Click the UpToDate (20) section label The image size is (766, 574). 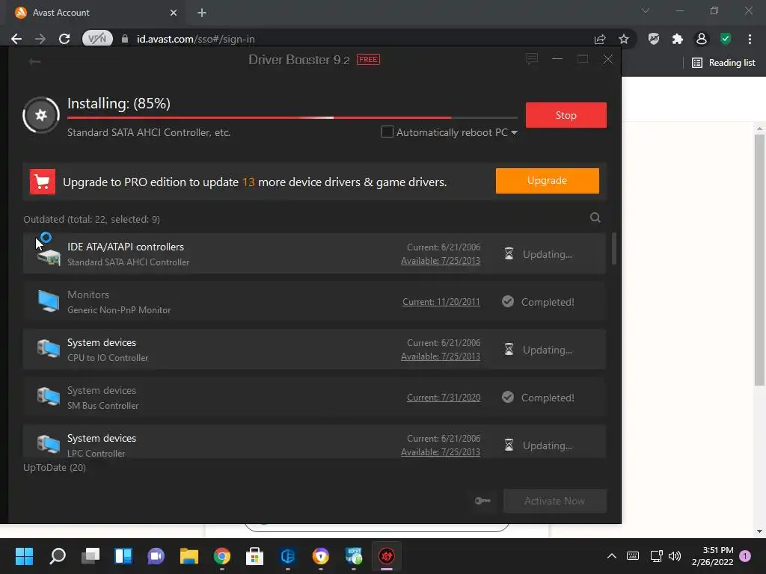coord(55,468)
